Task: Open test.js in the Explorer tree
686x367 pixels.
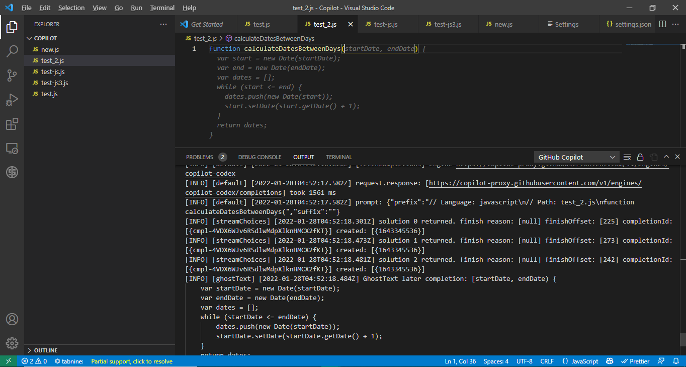Action: 100,94
